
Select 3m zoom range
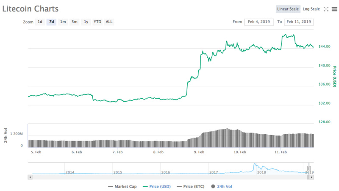(75, 22)
